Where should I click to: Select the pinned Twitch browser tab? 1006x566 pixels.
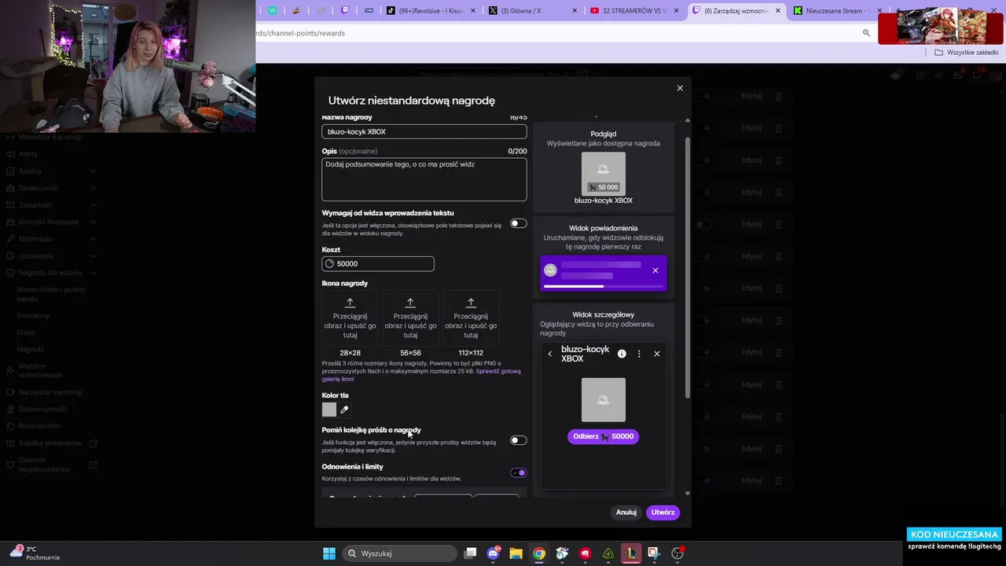pos(344,10)
